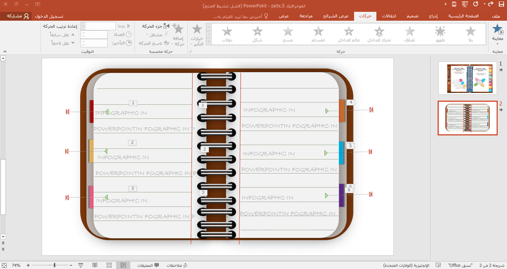Image resolution: width=507 pixels, height=269 pixels.
Task: Select the Shape (شكل) animation effect
Action: coord(257,34)
